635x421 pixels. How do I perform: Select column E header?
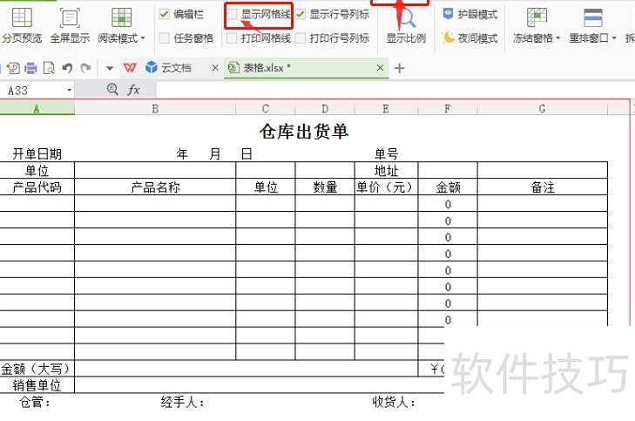click(x=386, y=109)
